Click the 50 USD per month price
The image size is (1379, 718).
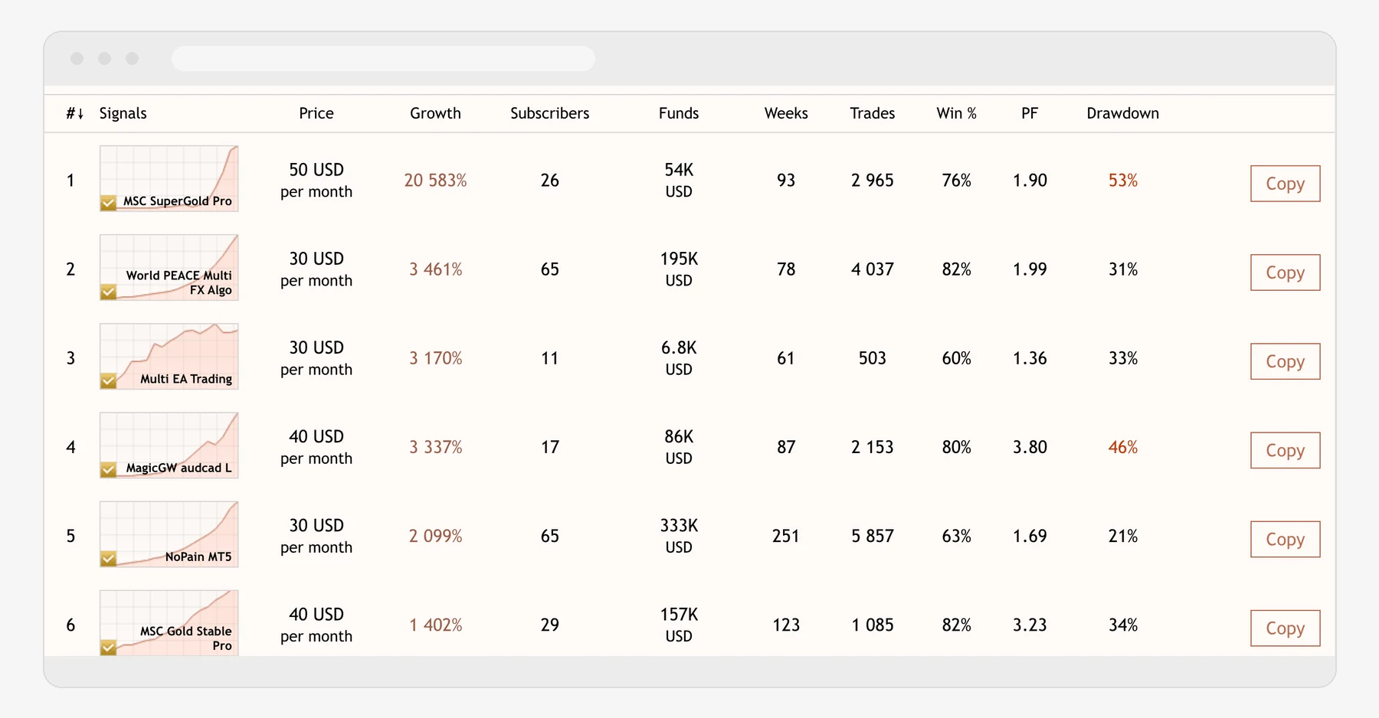(x=316, y=181)
